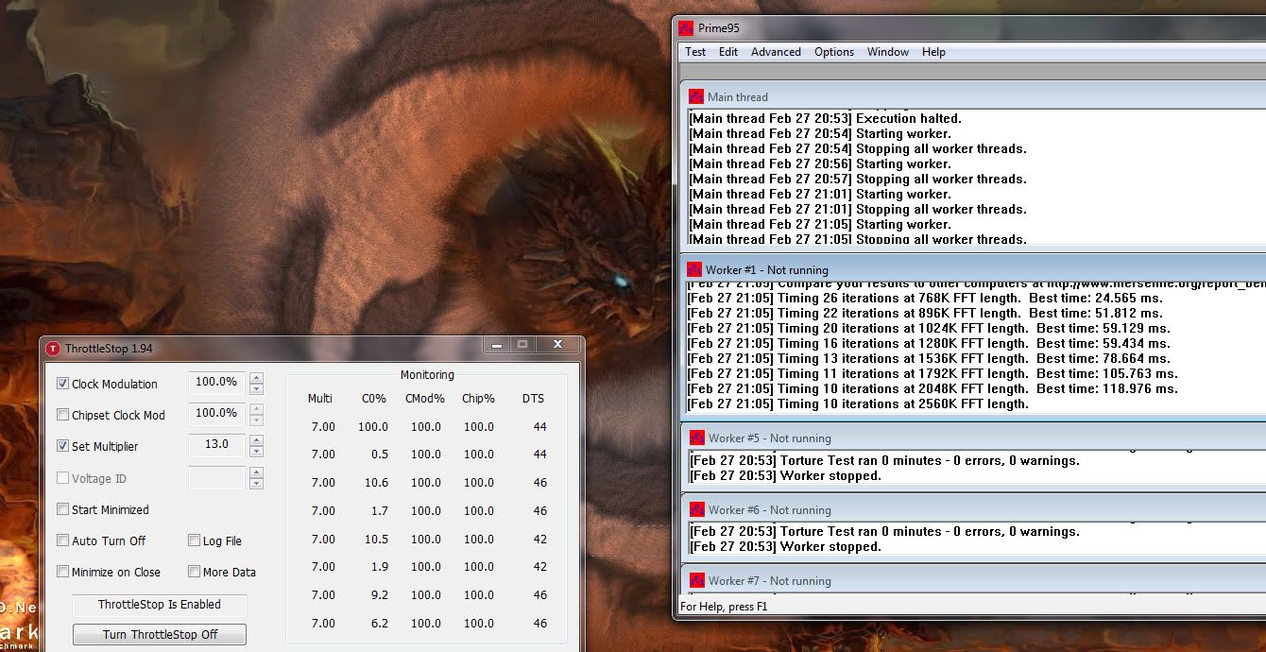Increase Set Multiplier with up arrow

[x=256, y=440]
